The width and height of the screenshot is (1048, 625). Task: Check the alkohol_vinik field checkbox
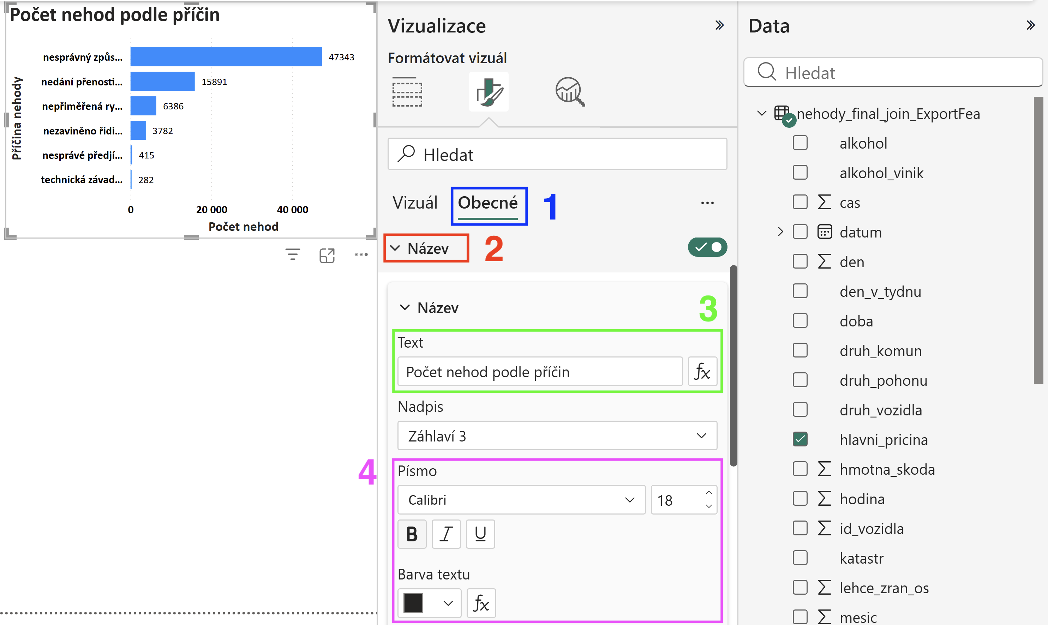click(800, 172)
